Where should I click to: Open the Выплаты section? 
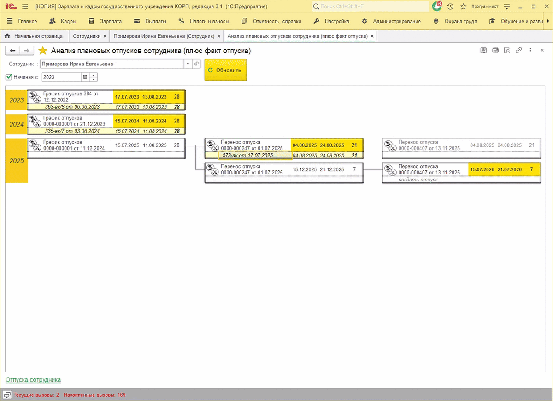click(150, 21)
